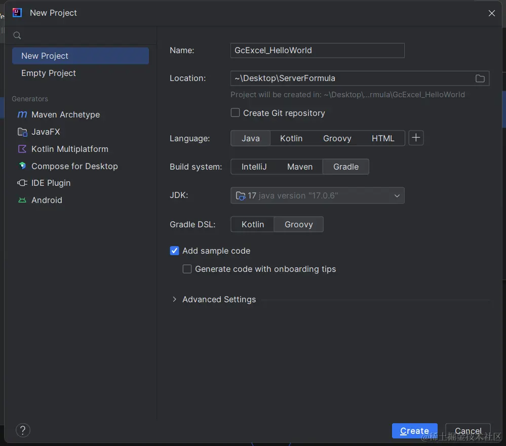Click the Android robot icon
The height and width of the screenshot is (446, 506).
(x=22, y=200)
